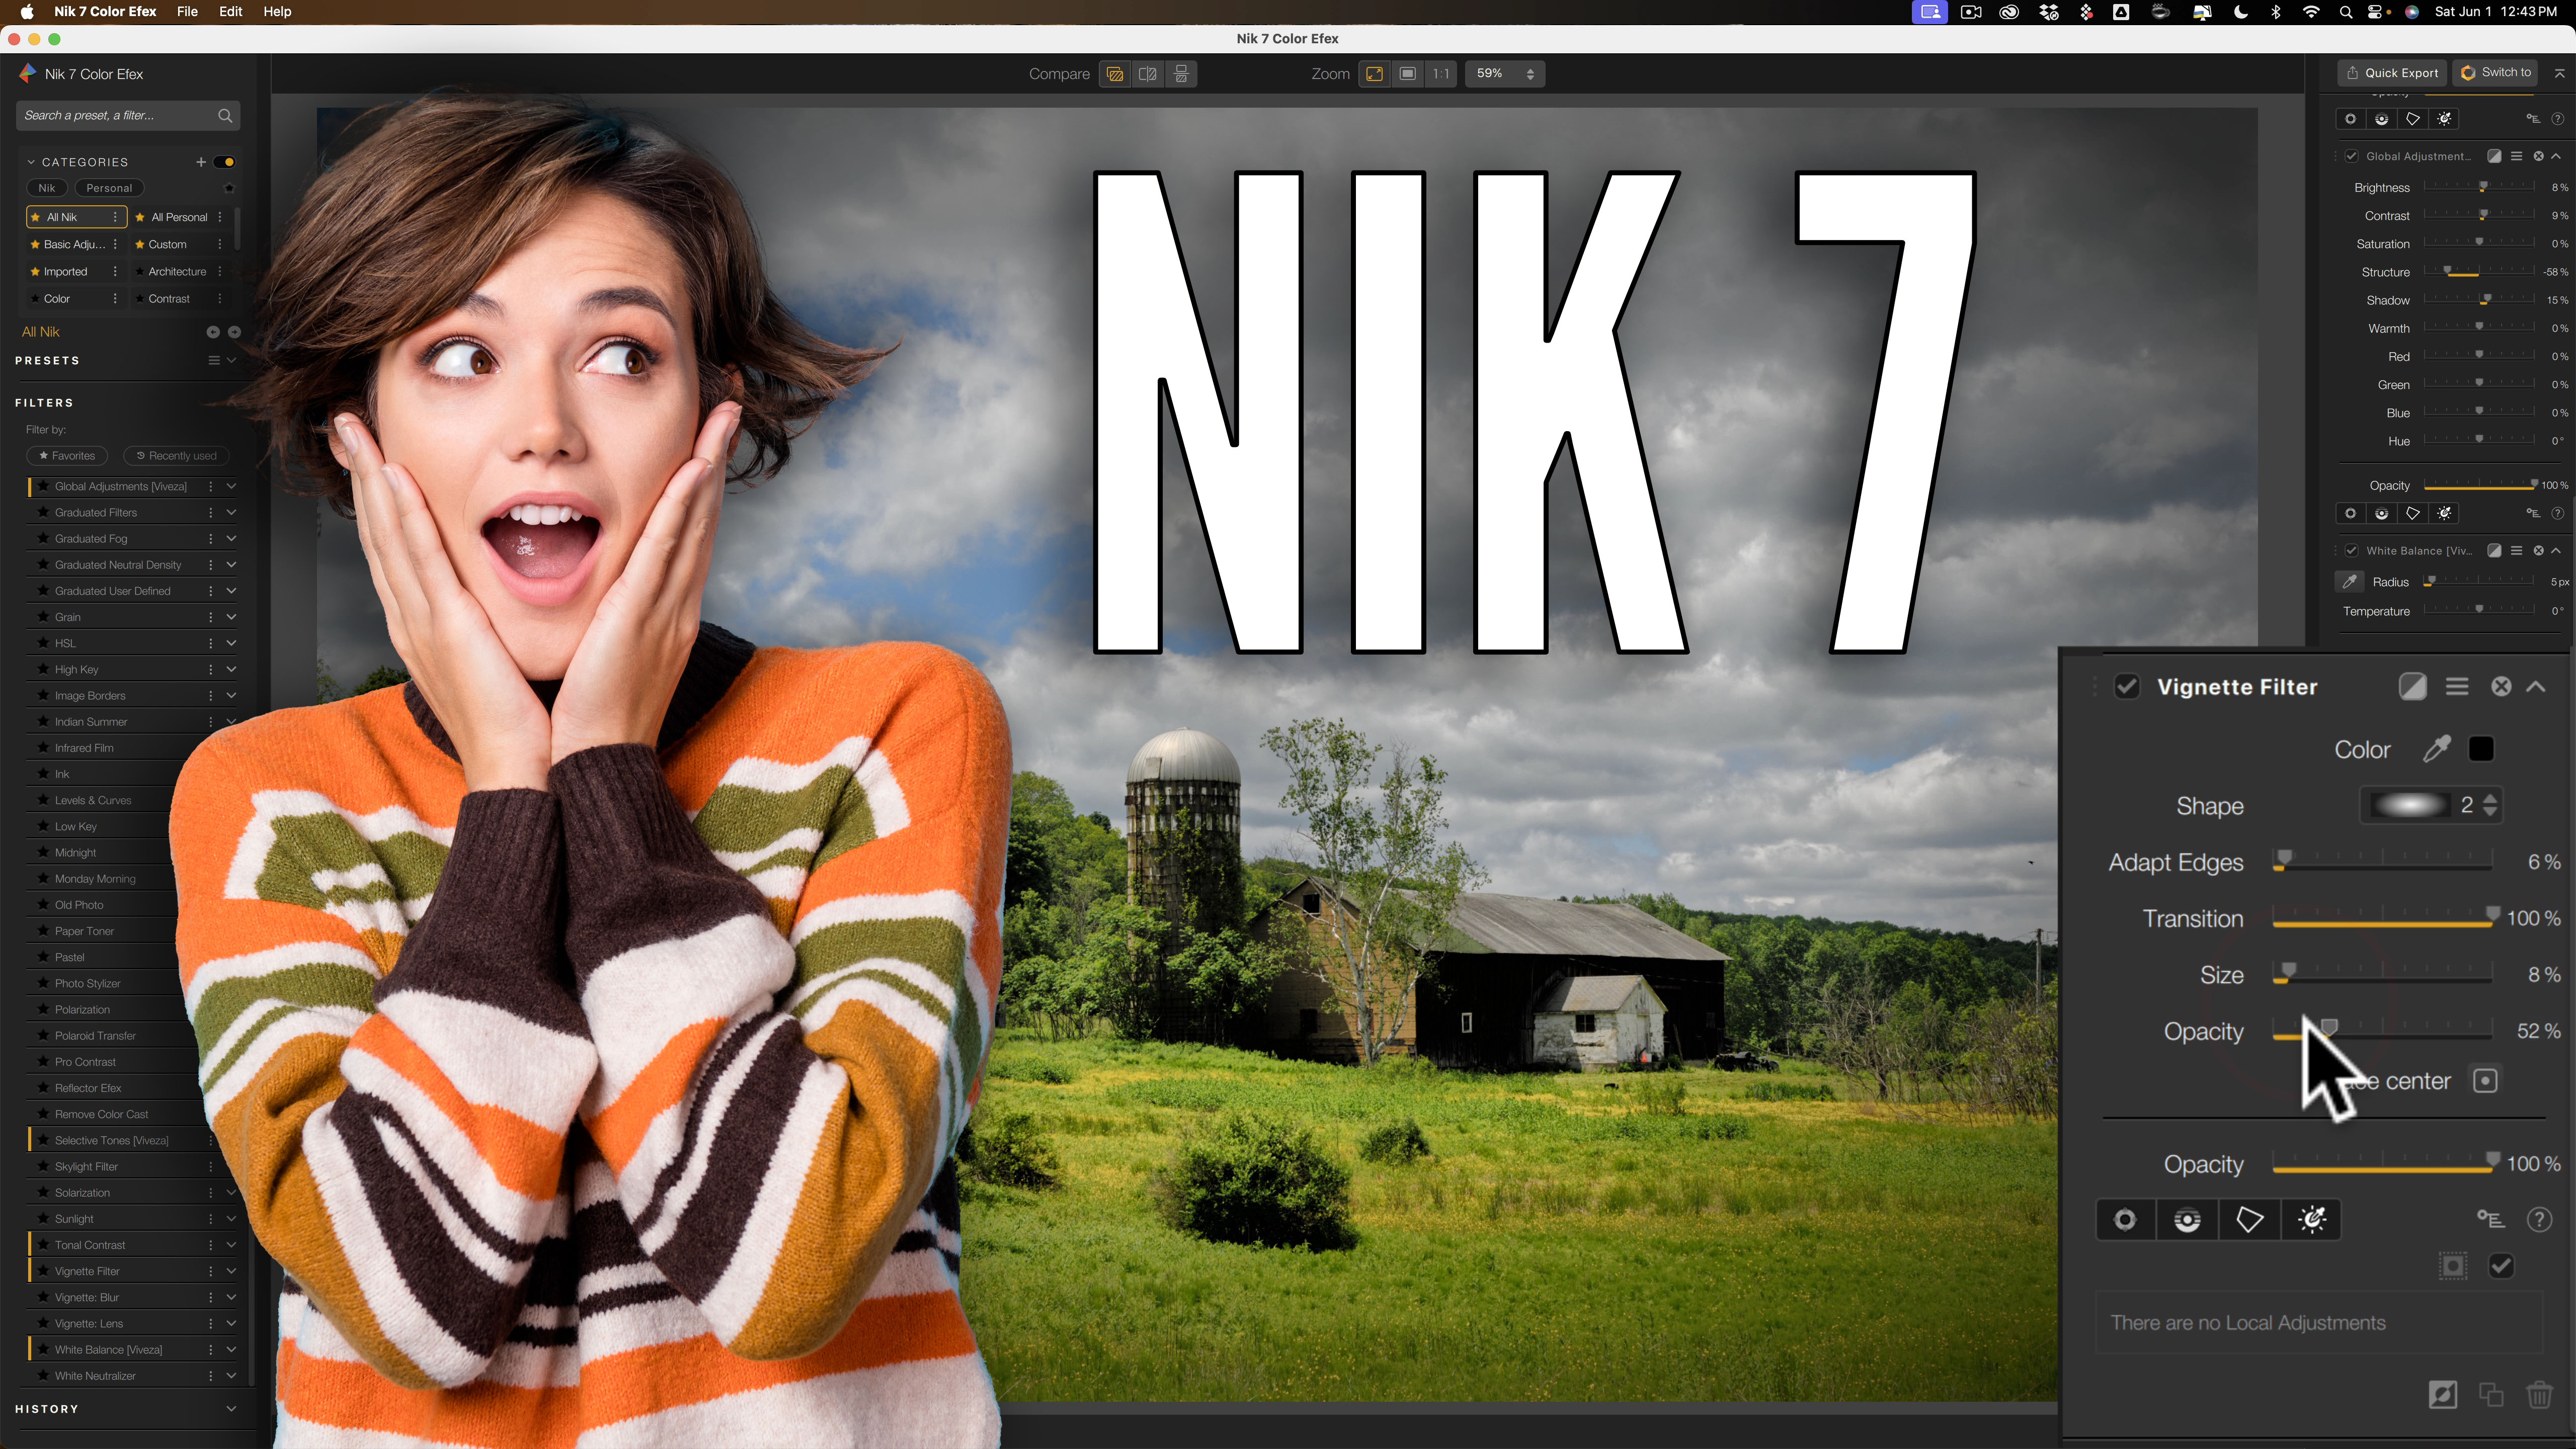
Task: Select the Personal category tab
Action: (x=109, y=188)
